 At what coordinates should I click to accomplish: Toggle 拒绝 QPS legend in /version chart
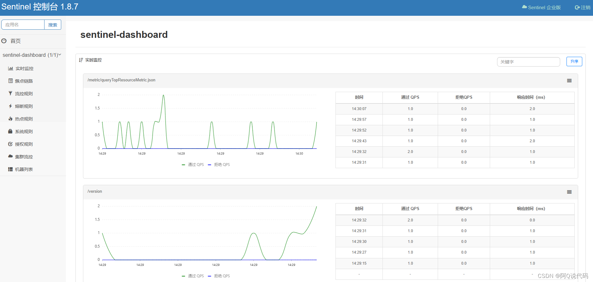tap(219, 276)
